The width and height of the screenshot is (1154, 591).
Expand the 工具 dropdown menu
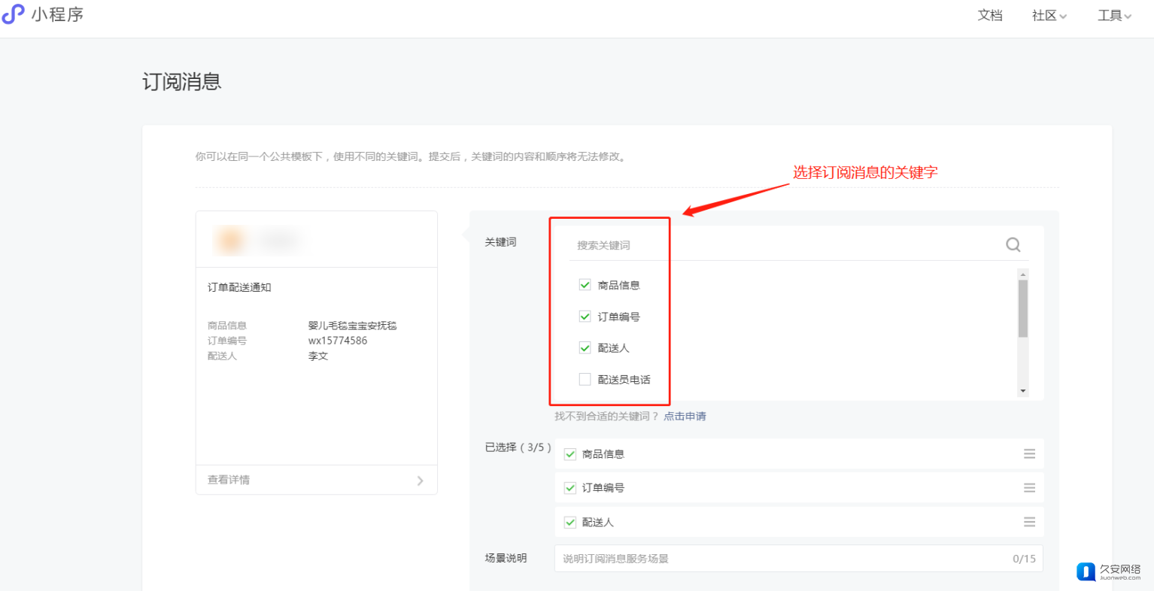[1113, 16]
